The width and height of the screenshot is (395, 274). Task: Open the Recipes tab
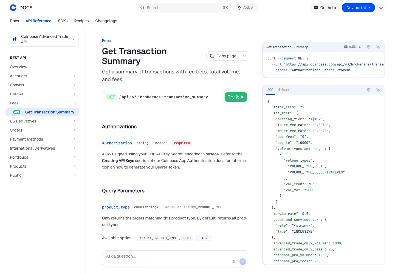(x=81, y=21)
